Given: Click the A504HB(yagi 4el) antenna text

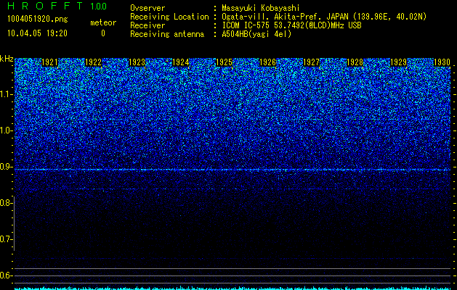Looking at the screenshot, I should 256,34.
